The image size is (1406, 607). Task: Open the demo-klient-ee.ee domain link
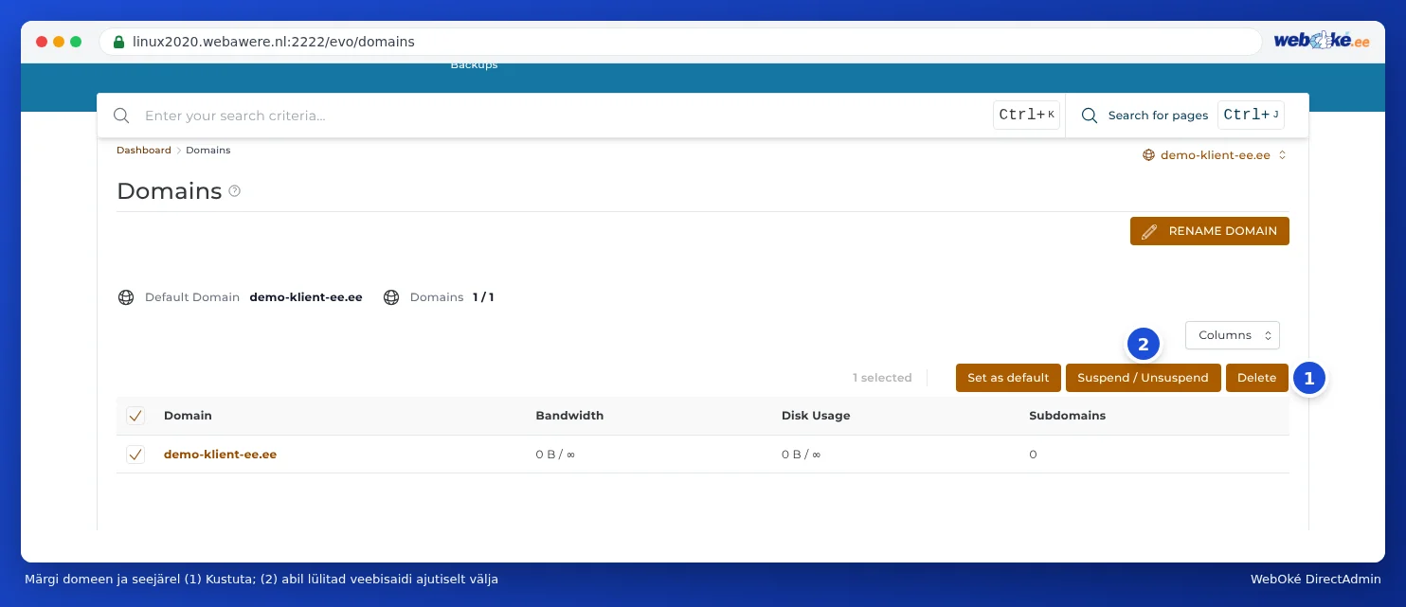click(220, 455)
